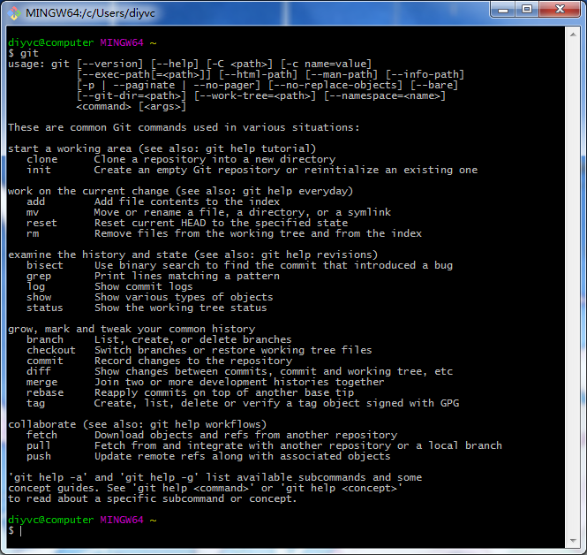Click the 'clone' command name

click(x=42, y=159)
